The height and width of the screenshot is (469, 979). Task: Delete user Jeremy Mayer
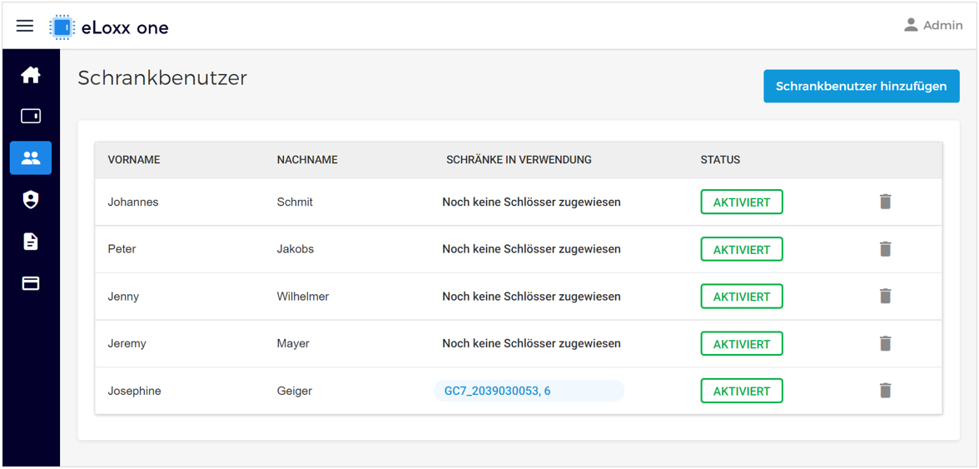click(885, 343)
